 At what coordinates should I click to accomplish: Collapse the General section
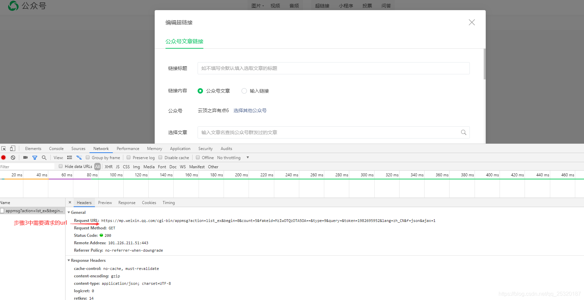[69, 212]
